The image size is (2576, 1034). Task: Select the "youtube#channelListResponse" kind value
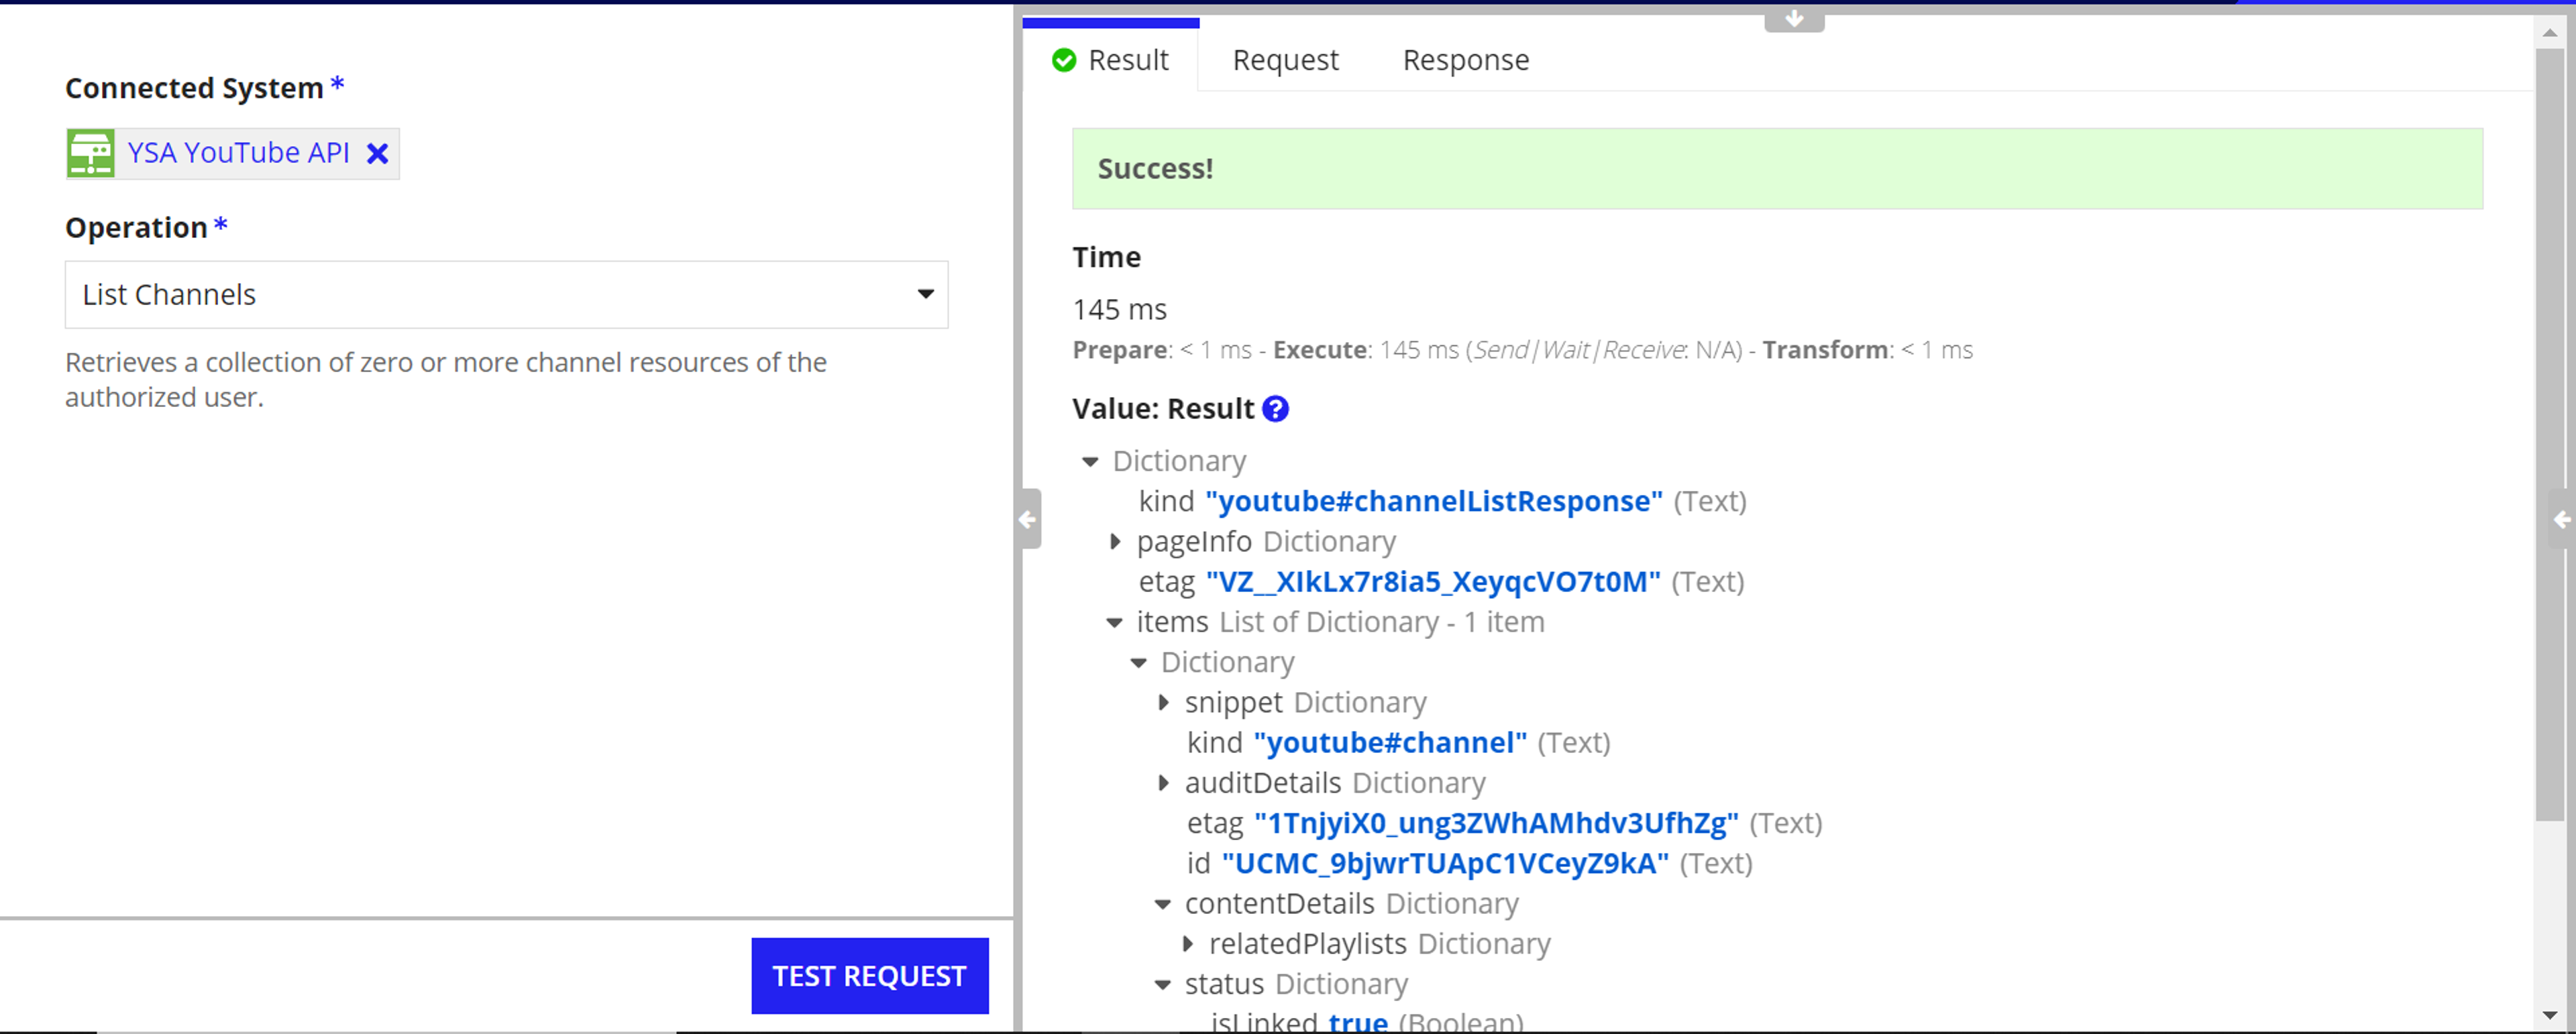pyautogui.click(x=1434, y=501)
